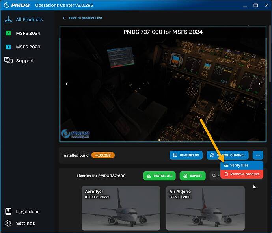Choose Verify files from the menu
Screen dimensions: 272x233
[242, 165]
